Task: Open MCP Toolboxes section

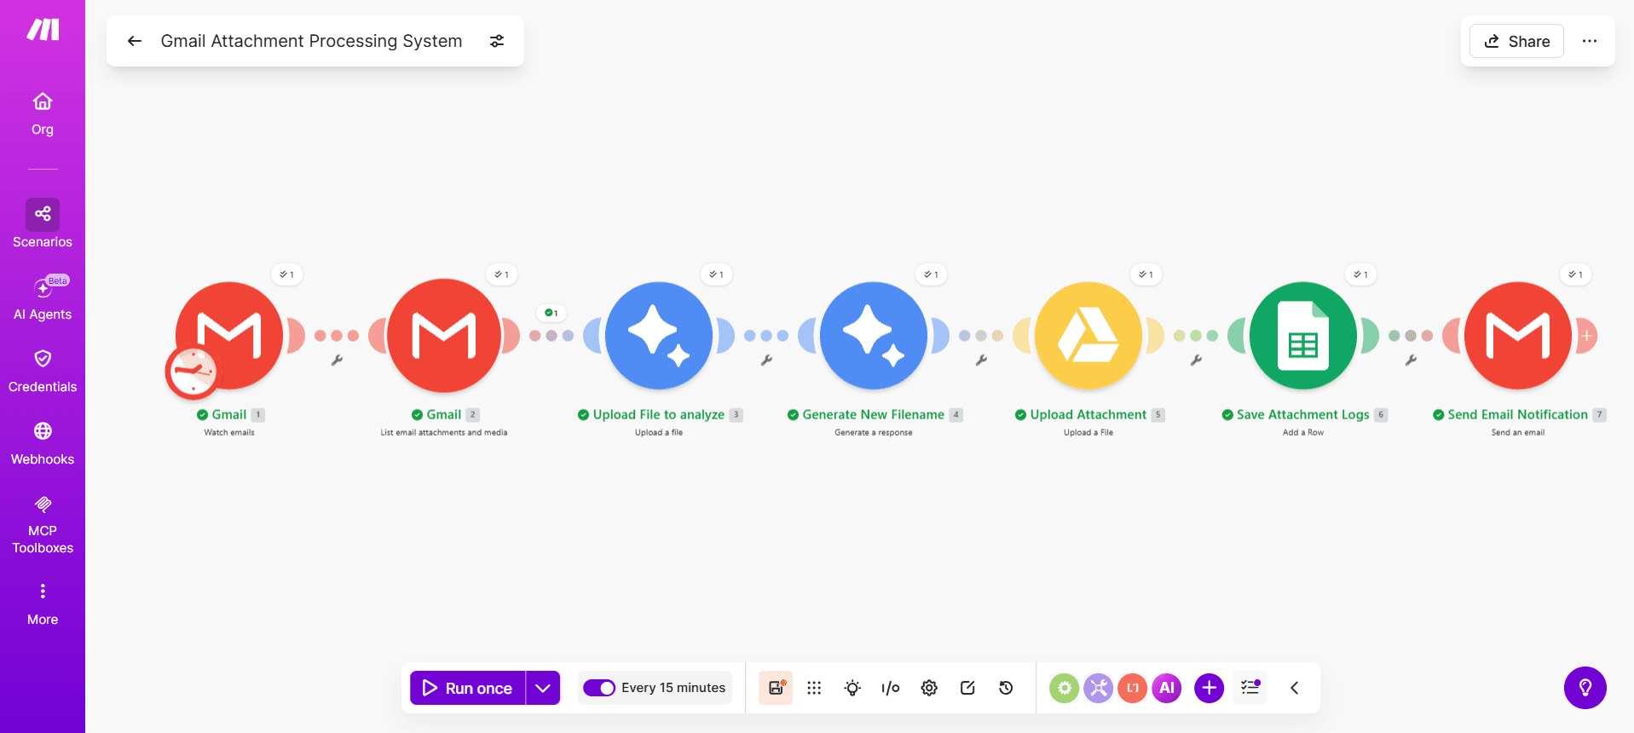Action: tap(43, 525)
